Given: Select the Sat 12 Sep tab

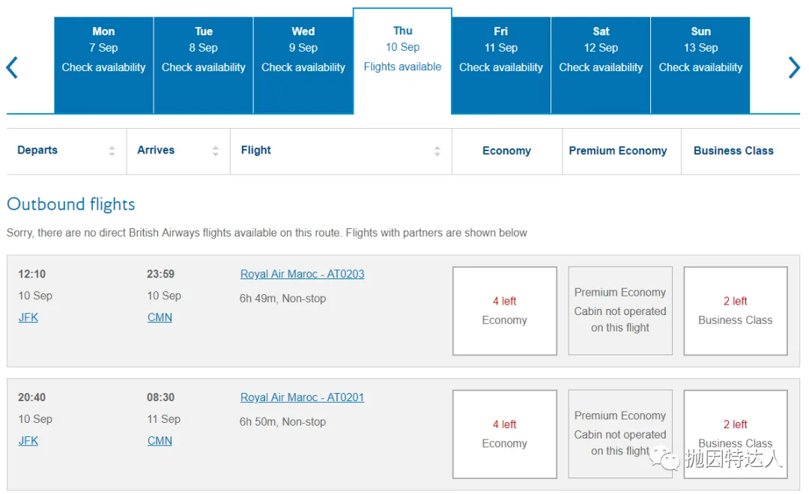Looking at the screenshot, I should pyautogui.click(x=601, y=65).
